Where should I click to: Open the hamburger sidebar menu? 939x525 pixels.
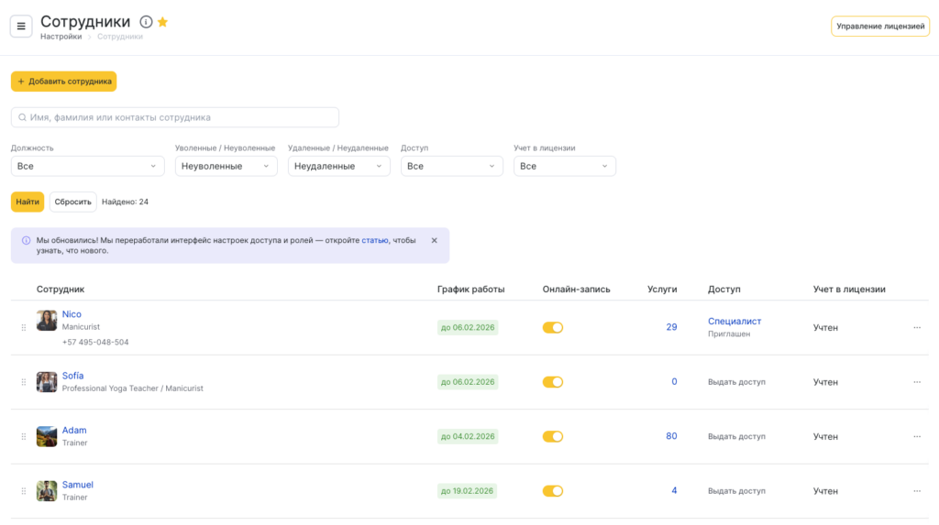coord(21,26)
